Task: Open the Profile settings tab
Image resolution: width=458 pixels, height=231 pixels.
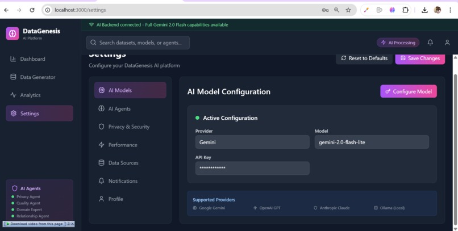Action: [x=130, y=199]
